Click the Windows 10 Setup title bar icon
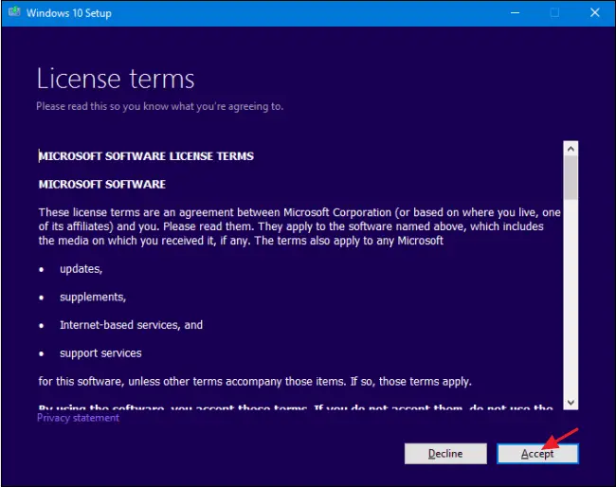The height and width of the screenshot is (487, 616). point(14,12)
